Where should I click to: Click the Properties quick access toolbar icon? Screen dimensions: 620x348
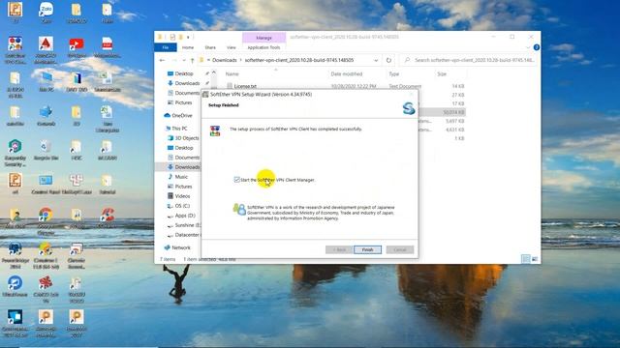coord(172,37)
